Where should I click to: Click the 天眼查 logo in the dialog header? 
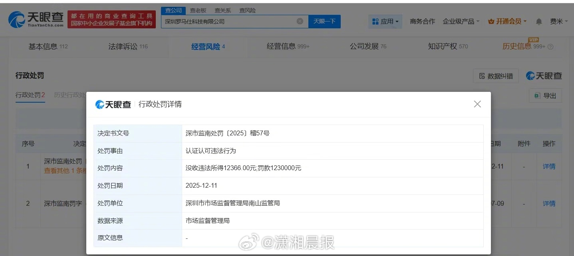[x=113, y=105]
